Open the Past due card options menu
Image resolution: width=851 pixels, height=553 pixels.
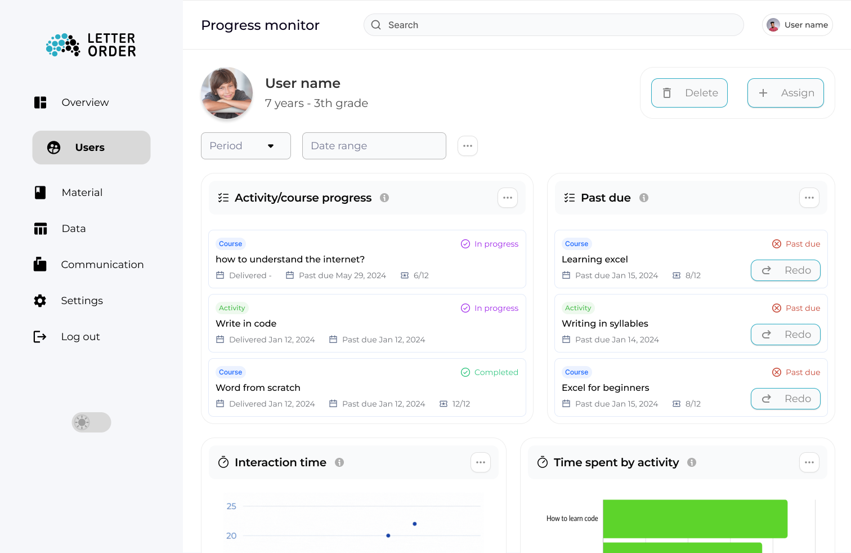coord(809,198)
